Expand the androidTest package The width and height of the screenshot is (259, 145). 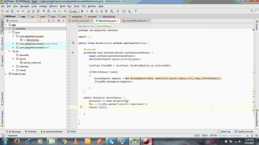[x=13, y=44]
